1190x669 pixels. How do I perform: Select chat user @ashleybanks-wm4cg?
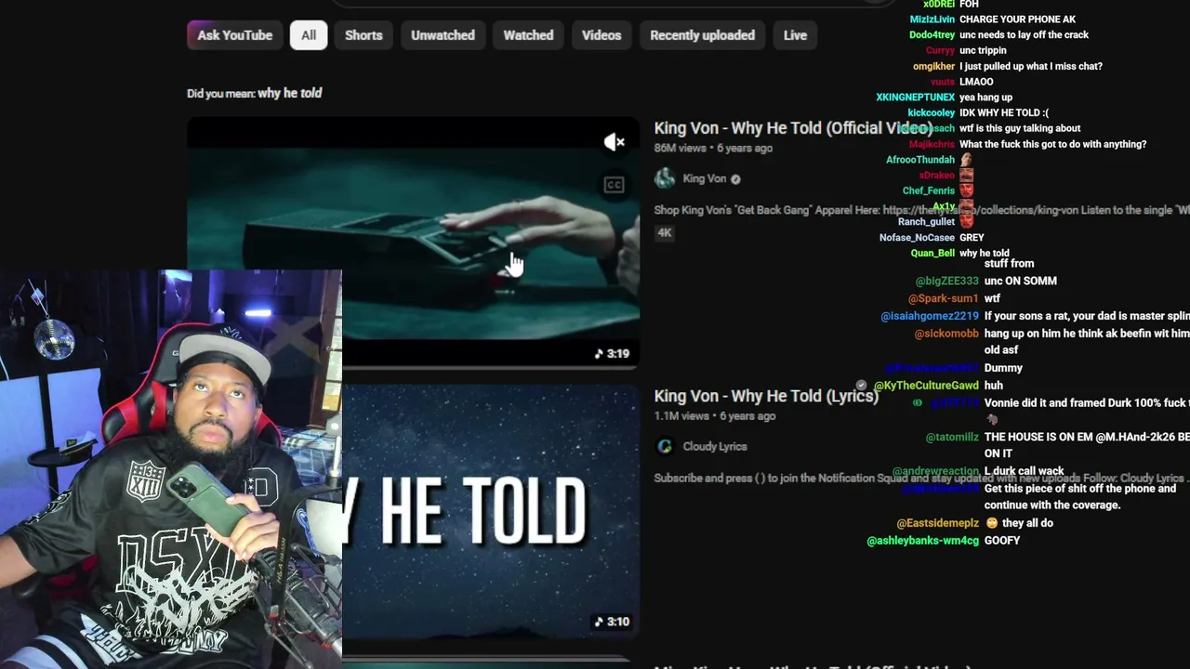pyautogui.click(x=922, y=541)
